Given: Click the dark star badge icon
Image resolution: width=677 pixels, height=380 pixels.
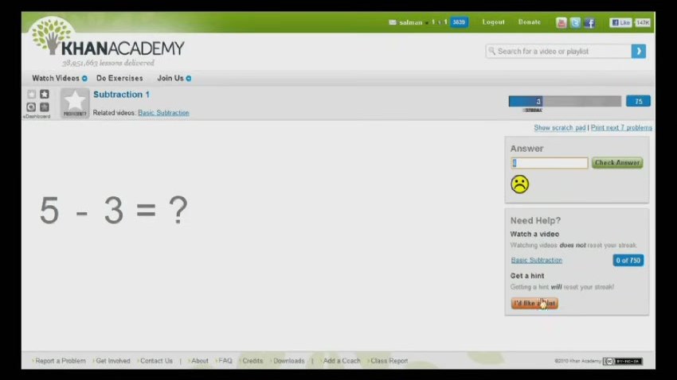Looking at the screenshot, I should point(45,94).
